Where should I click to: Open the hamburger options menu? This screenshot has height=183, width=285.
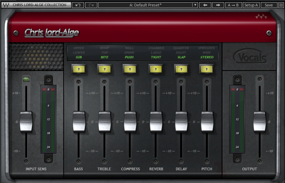281,5
